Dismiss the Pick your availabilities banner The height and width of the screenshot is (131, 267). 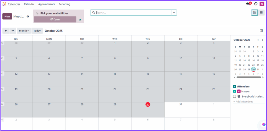pyautogui.click(x=80, y=20)
